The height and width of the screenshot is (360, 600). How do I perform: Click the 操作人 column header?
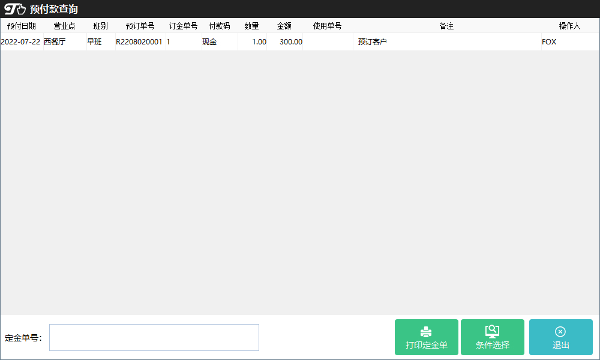click(569, 26)
